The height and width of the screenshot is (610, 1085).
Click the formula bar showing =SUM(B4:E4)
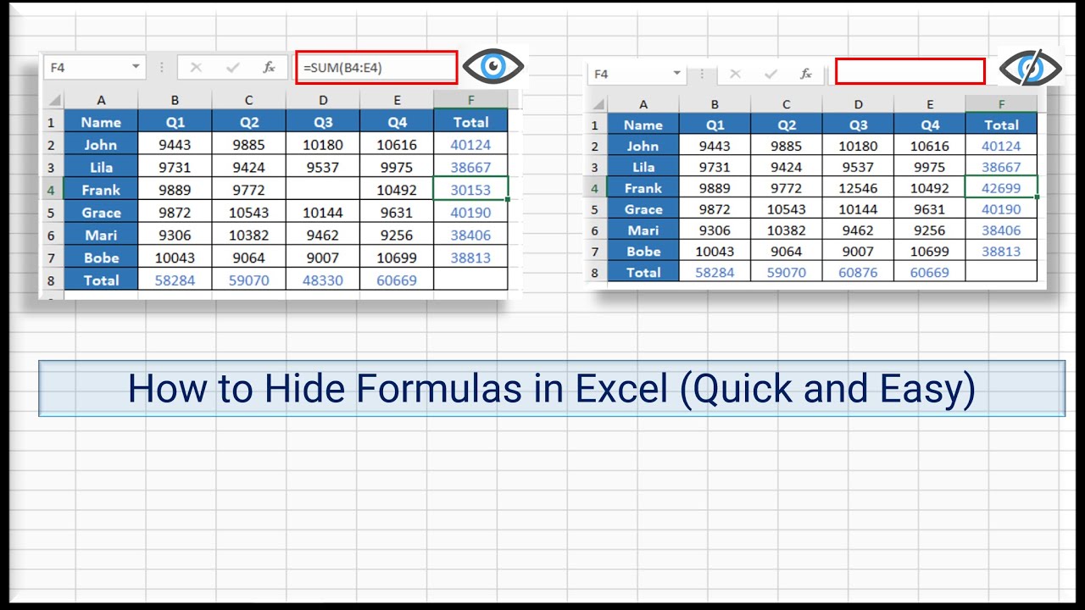coord(377,68)
